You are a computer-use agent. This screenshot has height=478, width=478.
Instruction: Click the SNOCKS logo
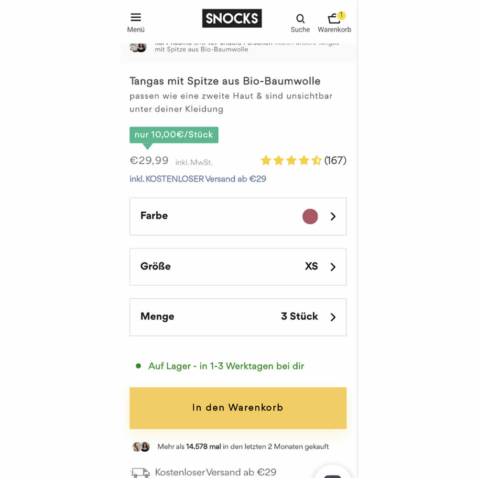coord(232,19)
